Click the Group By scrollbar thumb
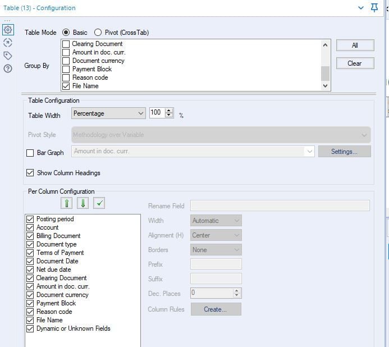The height and width of the screenshot is (347, 389). pos(325,74)
